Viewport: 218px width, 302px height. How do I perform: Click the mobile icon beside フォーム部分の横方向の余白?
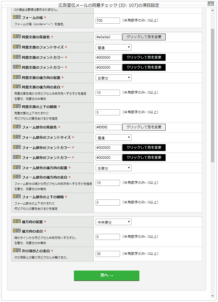[19, 176]
